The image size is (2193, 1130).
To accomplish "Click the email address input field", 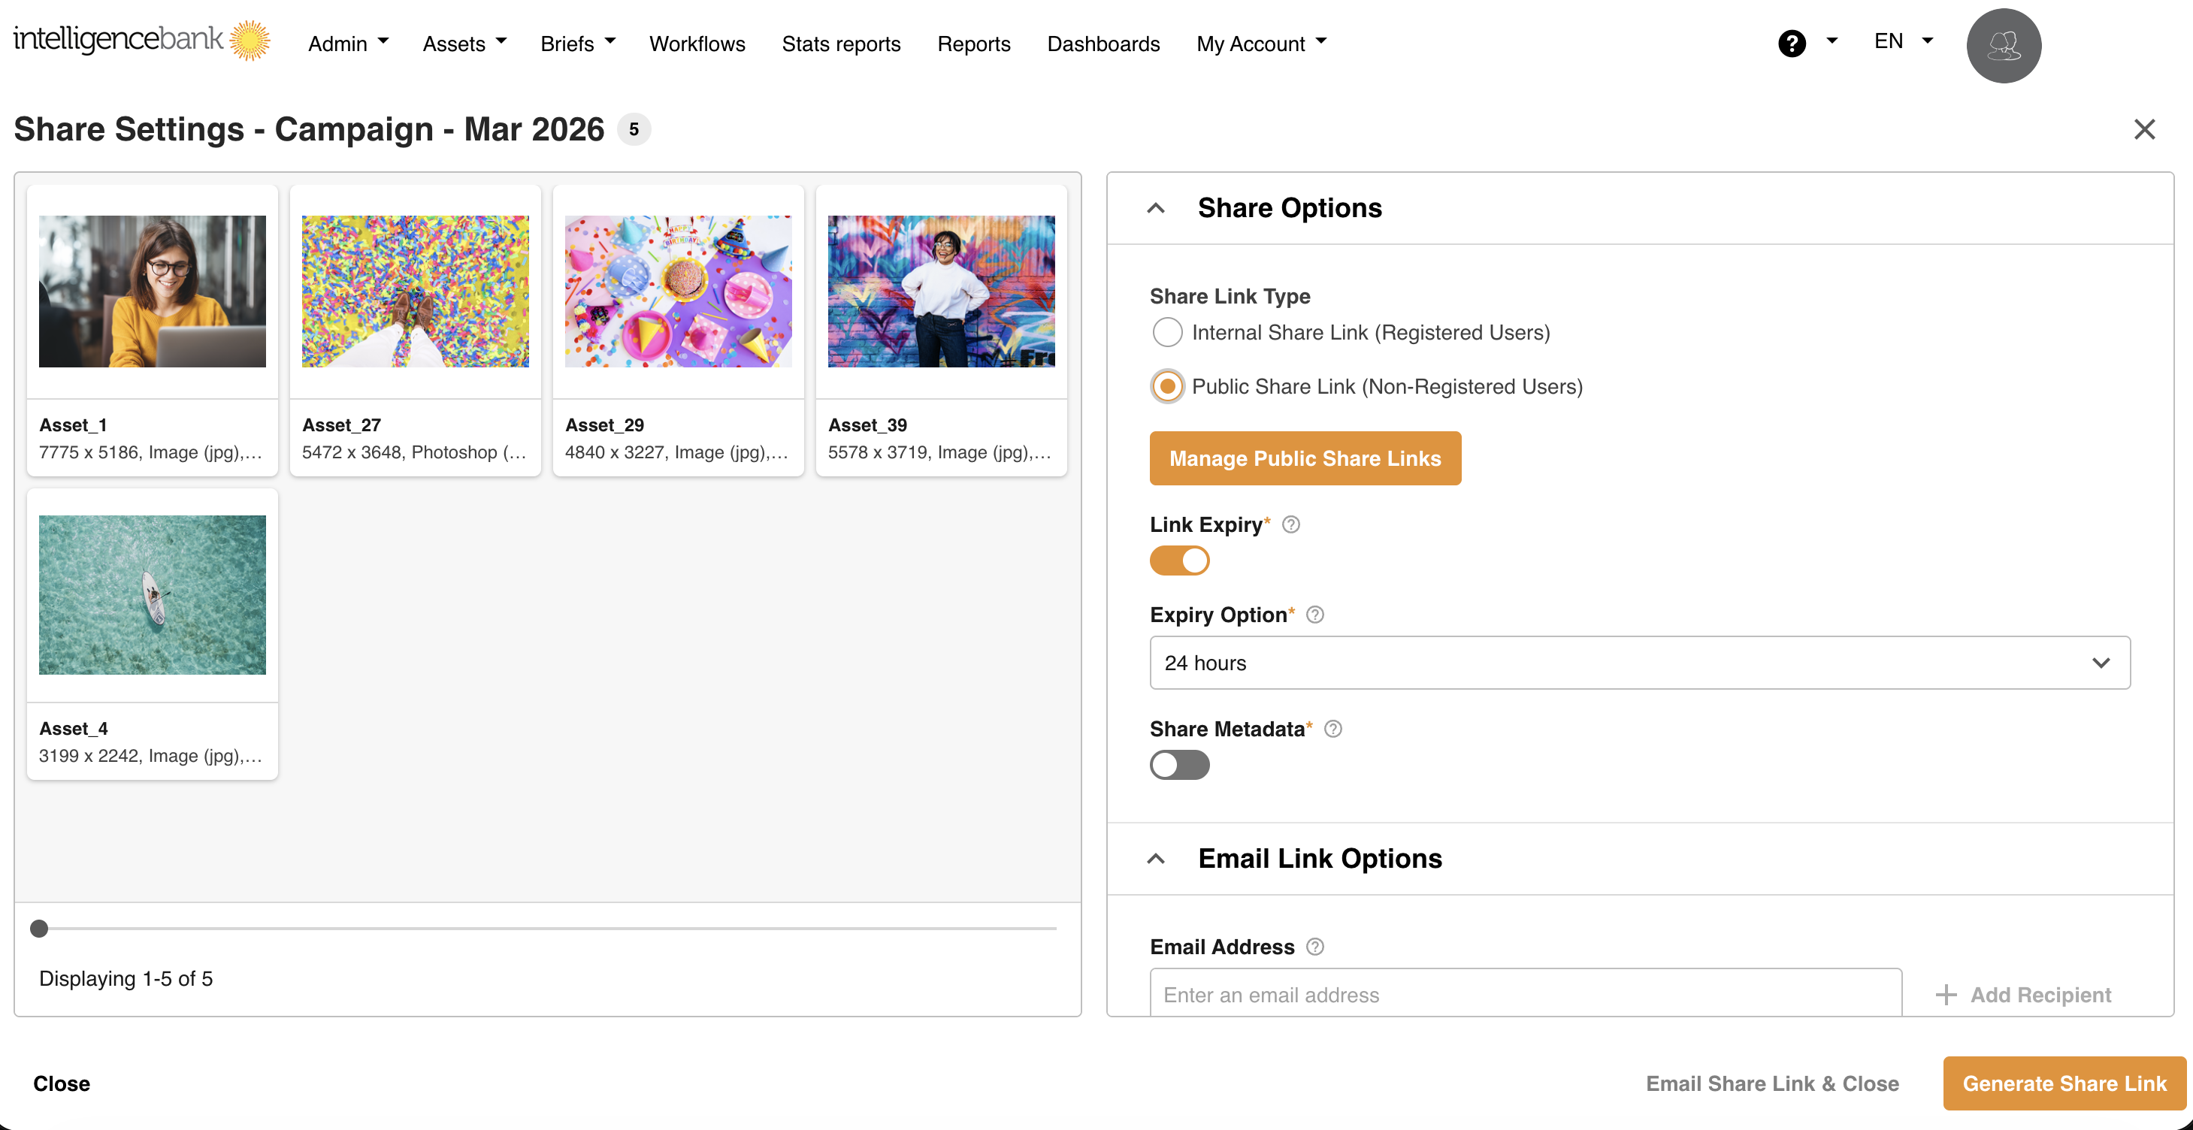I will [1524, 994].
